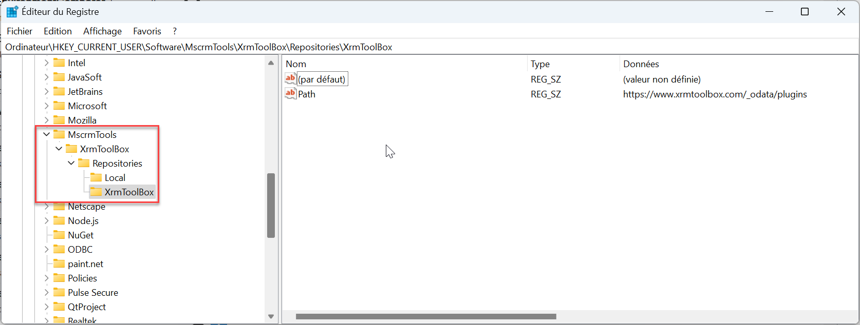The image size is (860, 325).
Task: Click the tree pane scroll down arrow
Action: pyautogui.click(x=271, y=317)
